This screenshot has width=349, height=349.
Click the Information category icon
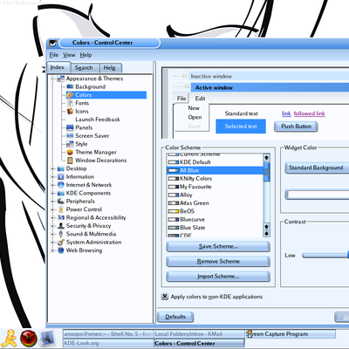[x=60, y=176]
